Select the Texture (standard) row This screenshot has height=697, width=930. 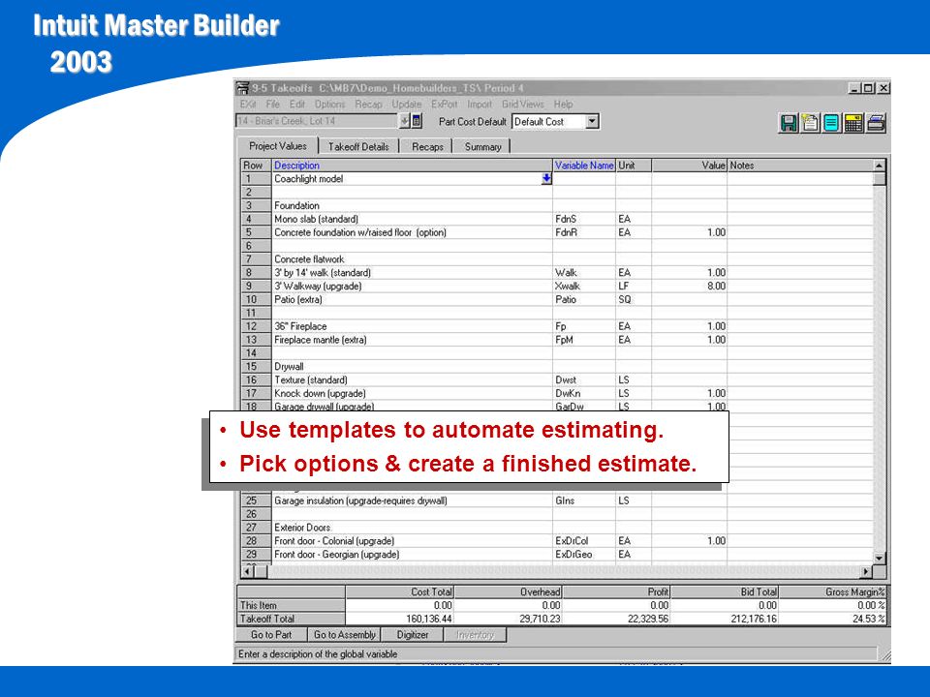pos(558,379)
